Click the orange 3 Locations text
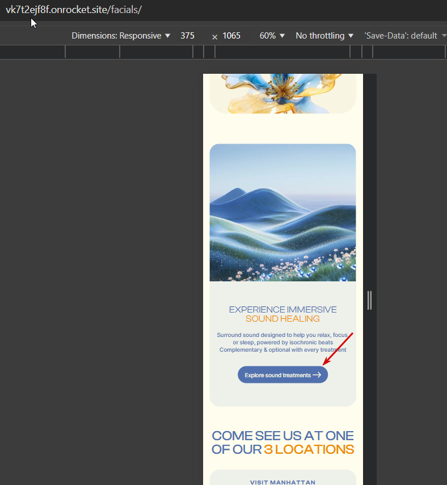 309,449
